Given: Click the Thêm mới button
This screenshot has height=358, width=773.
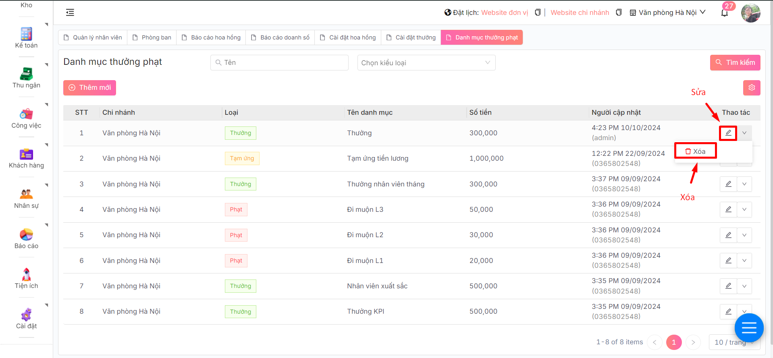Looking at the screenshot, I should click(89, 88).
